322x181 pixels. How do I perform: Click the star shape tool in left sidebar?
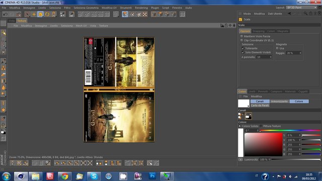point(4,110)
